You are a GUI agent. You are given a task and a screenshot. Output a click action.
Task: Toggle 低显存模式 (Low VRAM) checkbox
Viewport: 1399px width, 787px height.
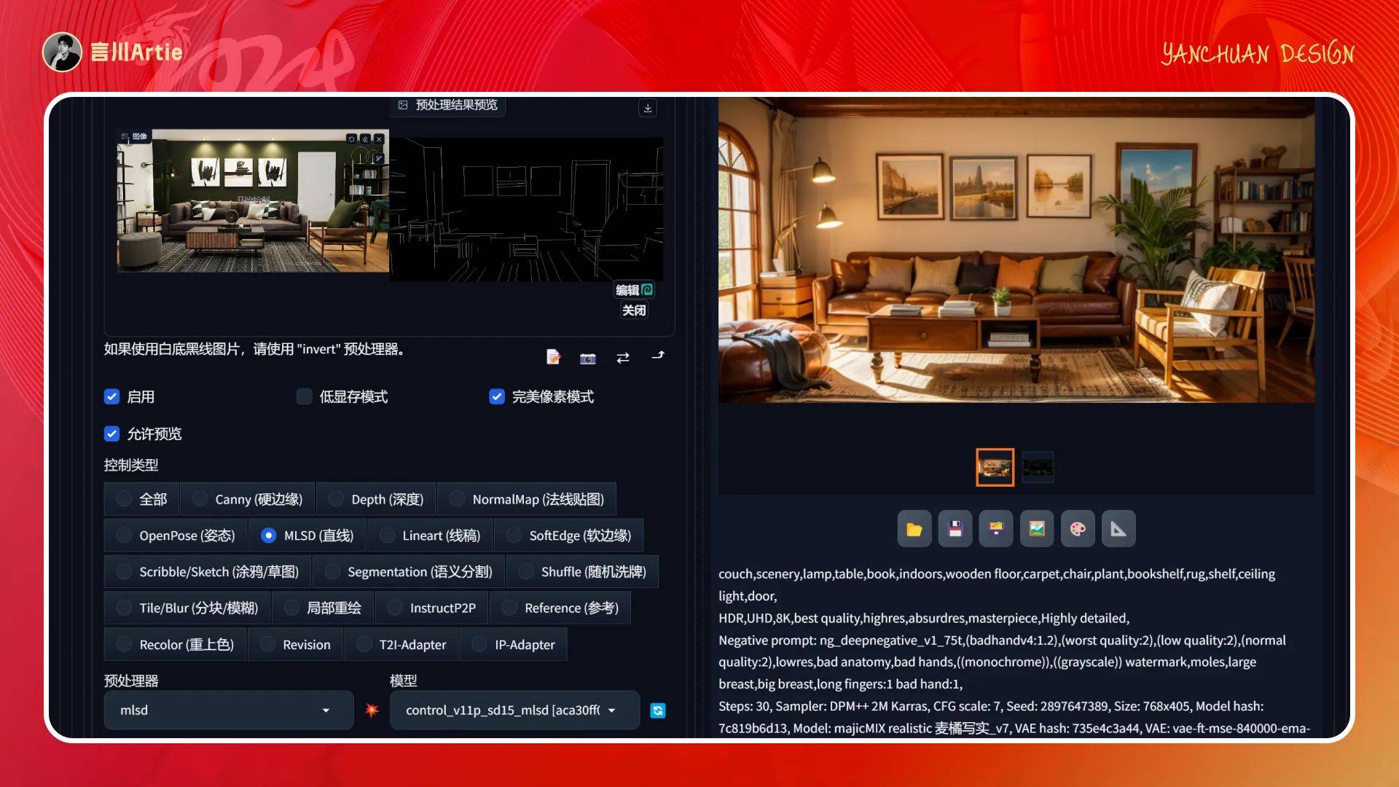click(305, 396)
